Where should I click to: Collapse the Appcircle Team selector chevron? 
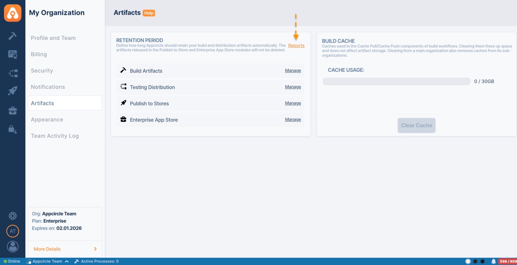pyautogui.click(x=67, y=261)
